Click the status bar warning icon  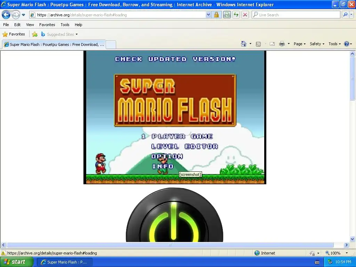[x=3, y=253]
